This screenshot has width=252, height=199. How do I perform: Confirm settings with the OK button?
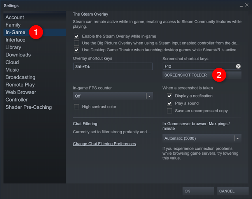pos(198,191)
